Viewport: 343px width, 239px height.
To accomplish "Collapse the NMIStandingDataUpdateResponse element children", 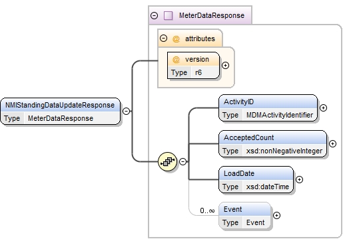I will click(x=126, y=111).
